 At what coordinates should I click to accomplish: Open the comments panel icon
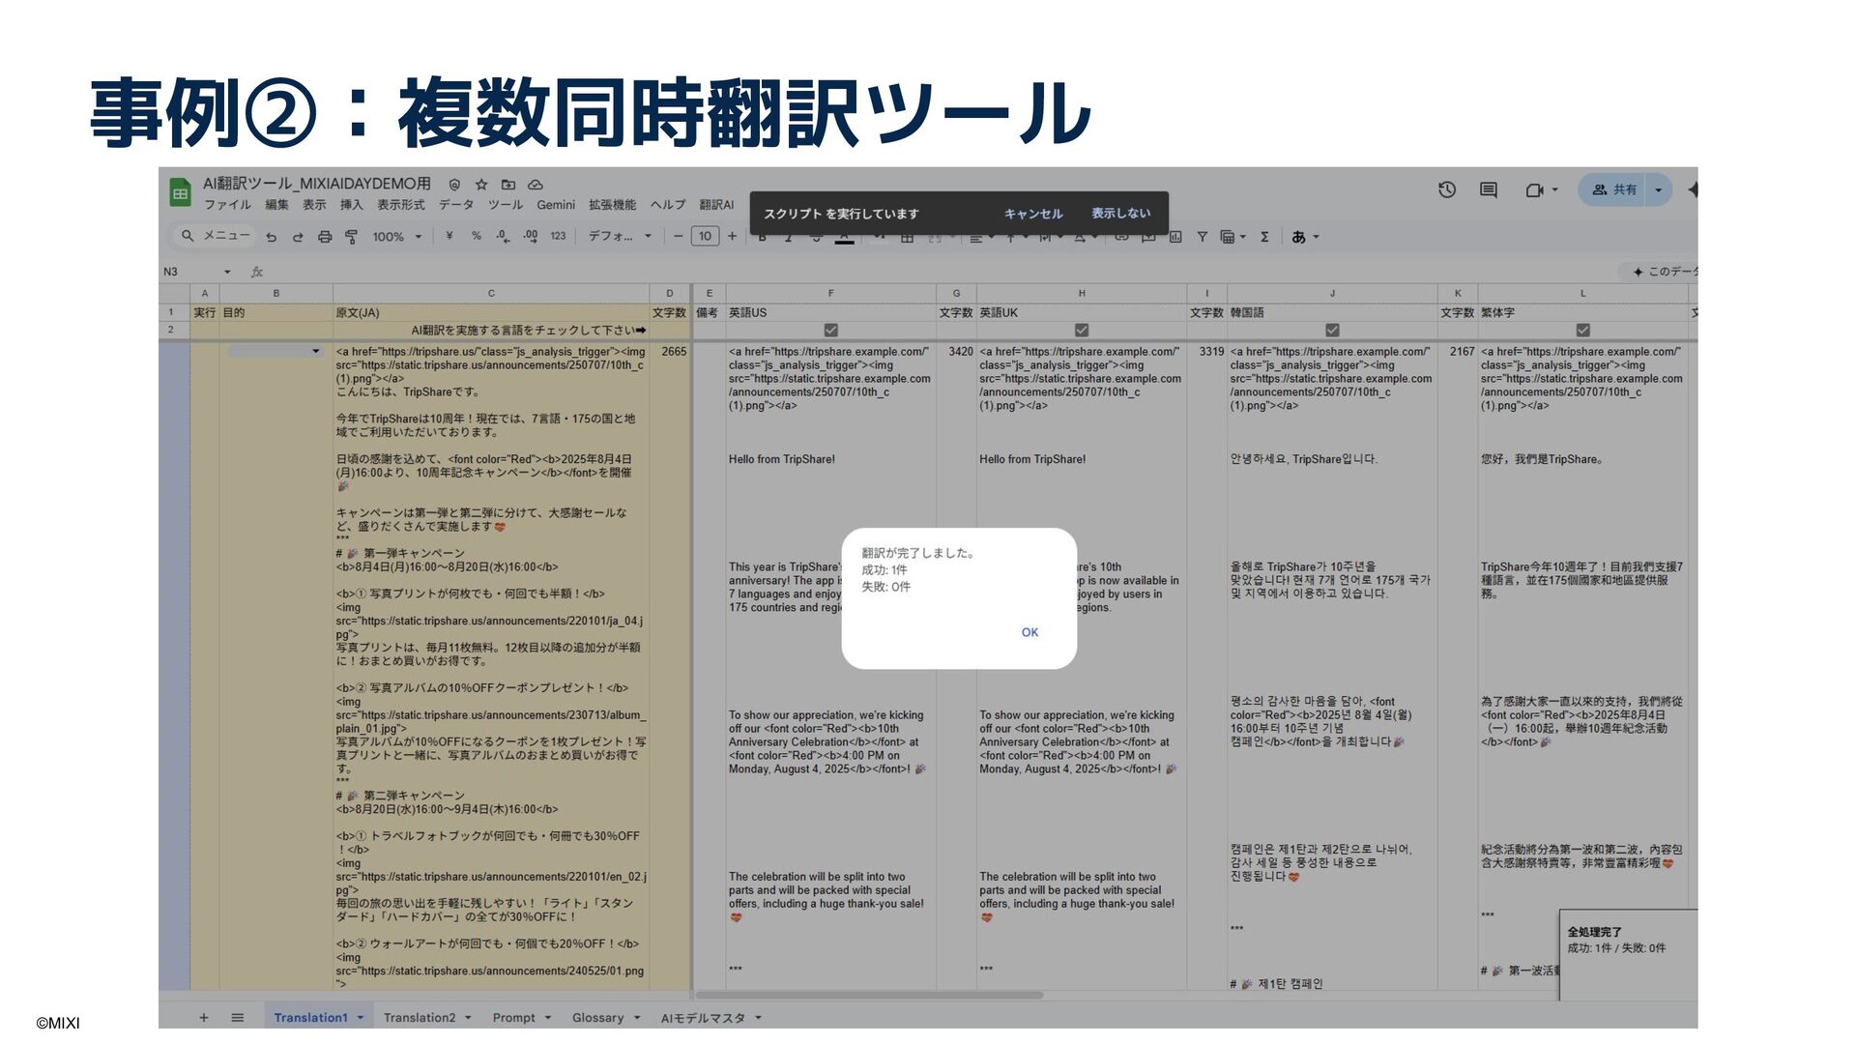coord(1489,190)
